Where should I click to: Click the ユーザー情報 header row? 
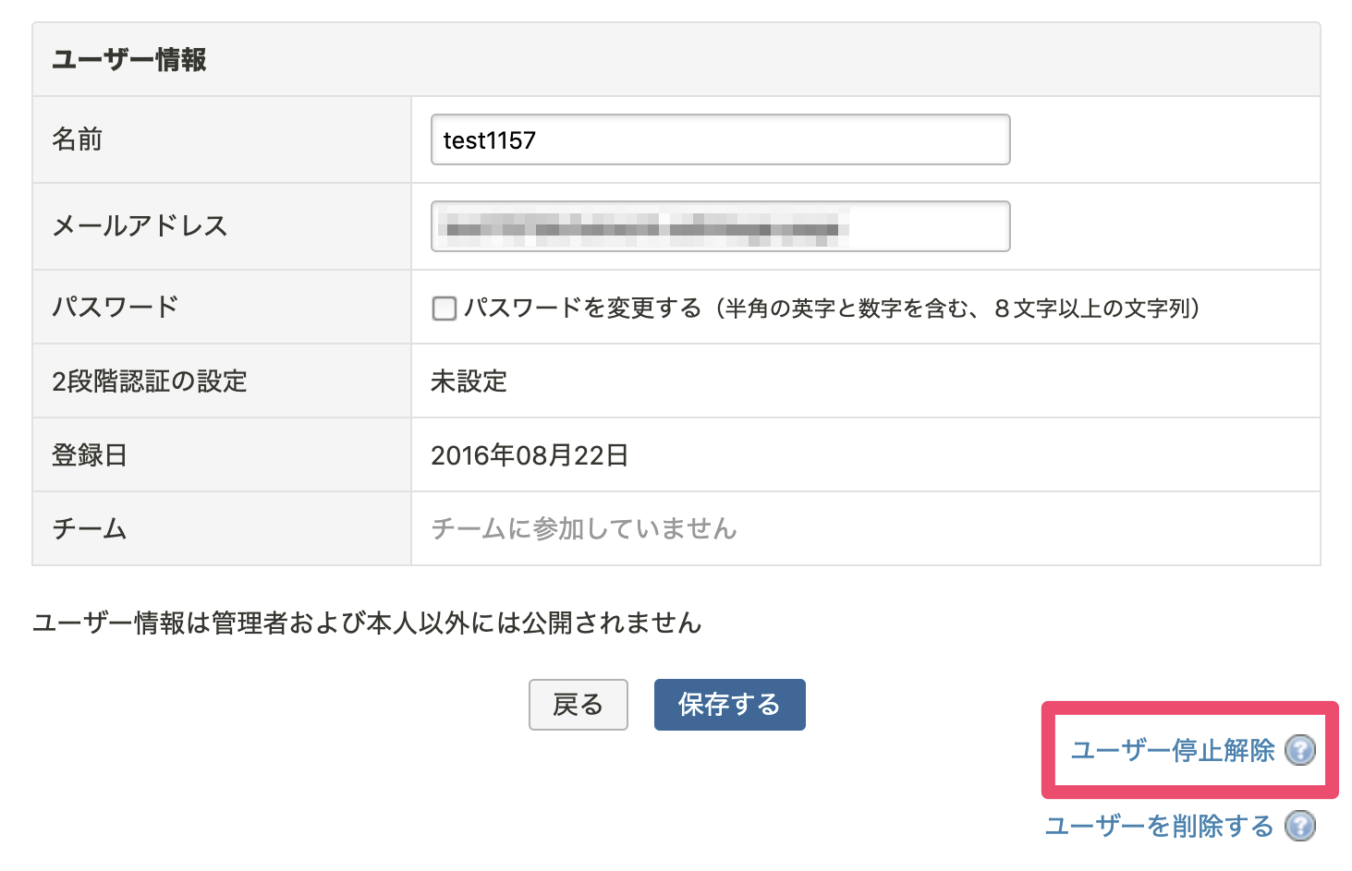[x=130, y=59]
